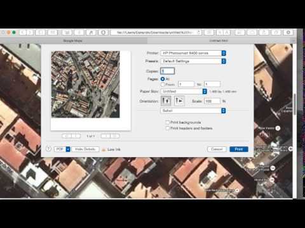Toggle the Safari sidebar icon
The image size is (305, 228).
coord(40,32)
